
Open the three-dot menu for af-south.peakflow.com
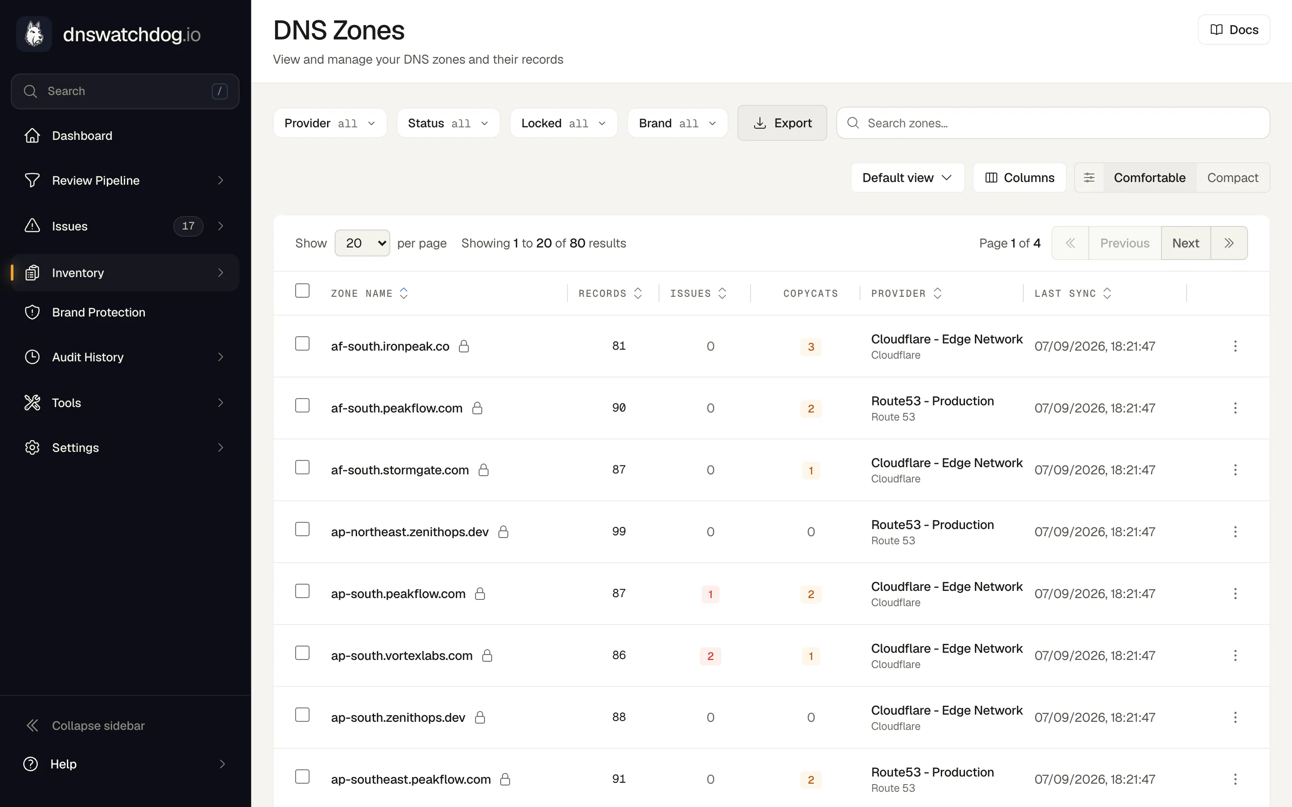pos(1235,408)
